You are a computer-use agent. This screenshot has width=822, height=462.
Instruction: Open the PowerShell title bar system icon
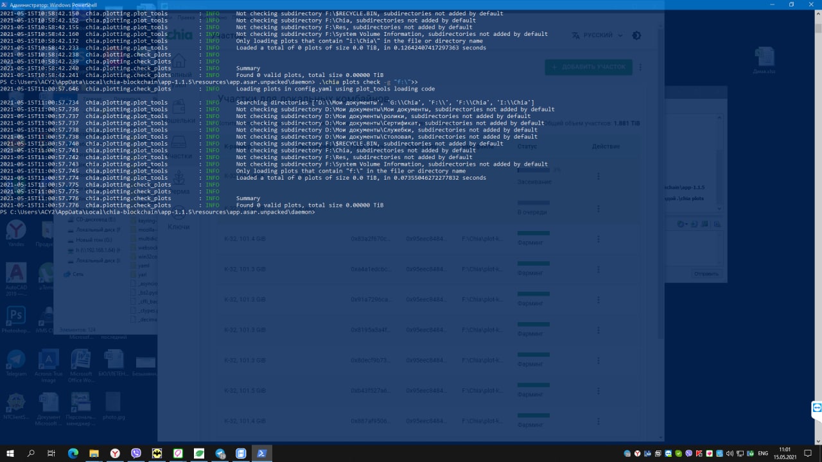tap(4, 4)
